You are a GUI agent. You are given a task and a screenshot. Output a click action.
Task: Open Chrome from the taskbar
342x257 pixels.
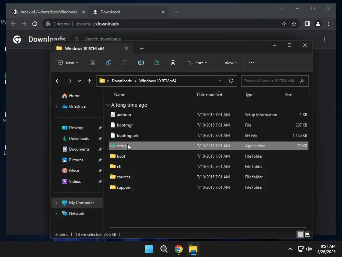coord(179,249)
